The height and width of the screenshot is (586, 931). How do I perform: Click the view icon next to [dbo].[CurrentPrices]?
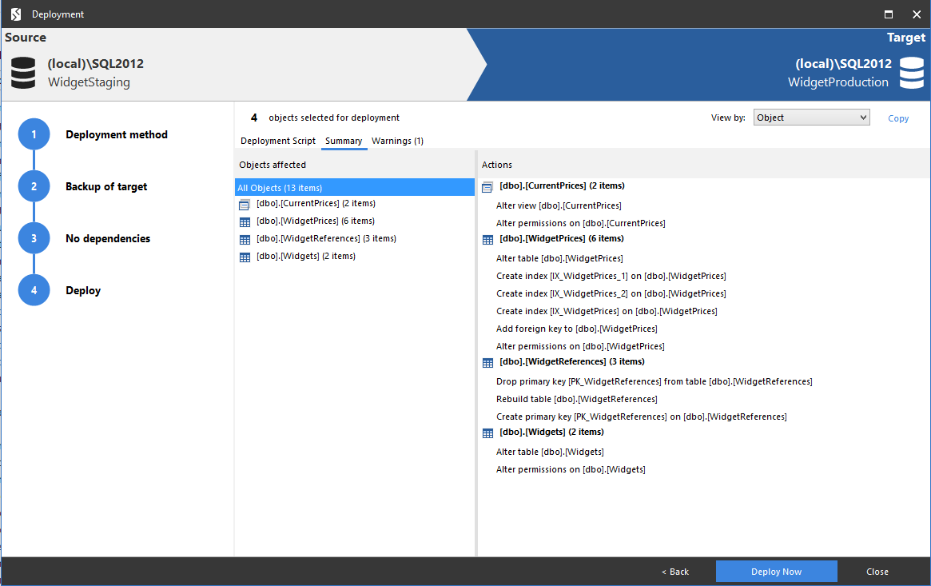point(244,204)
